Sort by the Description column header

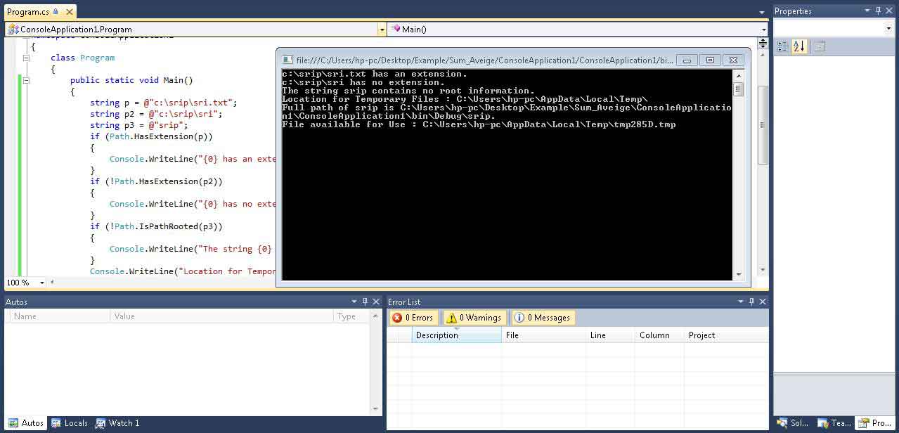click(x=455, y=335)
